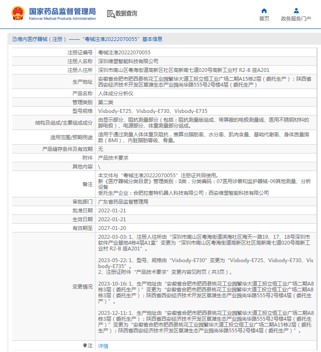Select the 适用范围 intended use value
Viewport: 321px width, 352px height.
coord(203,137)
